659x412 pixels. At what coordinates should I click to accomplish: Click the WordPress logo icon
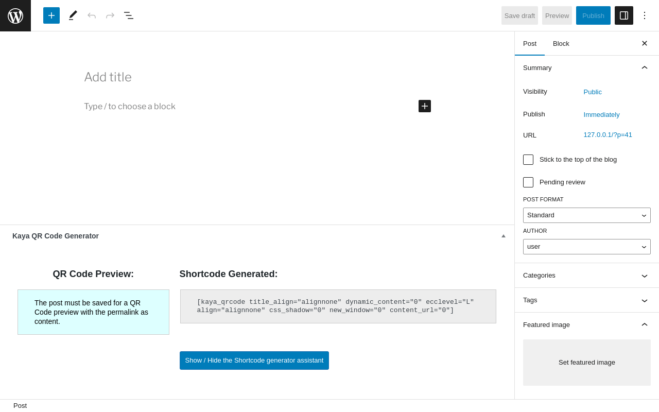tap(15, 15)
